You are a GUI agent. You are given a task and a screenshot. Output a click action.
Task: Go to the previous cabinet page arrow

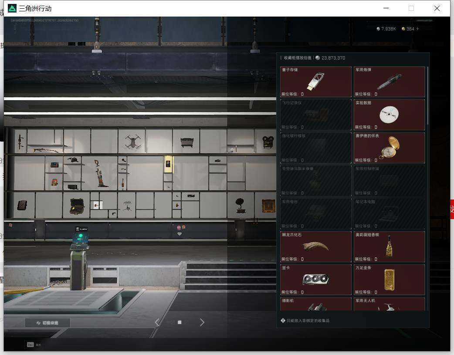[157, 322]
